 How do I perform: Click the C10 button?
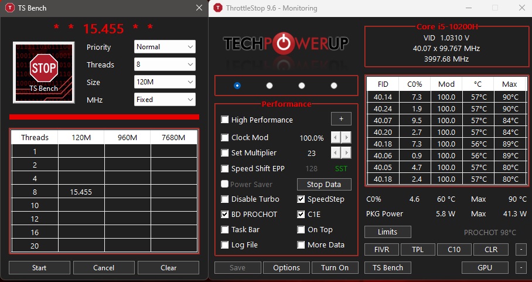pos(454,249)
